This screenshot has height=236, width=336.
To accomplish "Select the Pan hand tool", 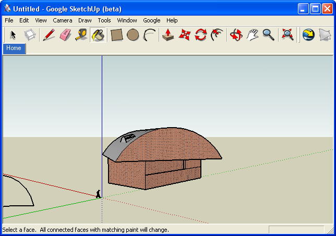I will point(253,35).
